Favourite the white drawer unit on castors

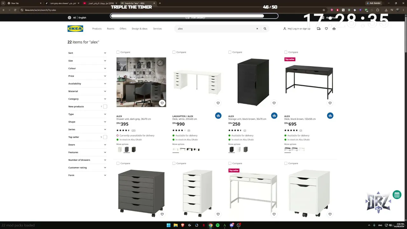218,214
